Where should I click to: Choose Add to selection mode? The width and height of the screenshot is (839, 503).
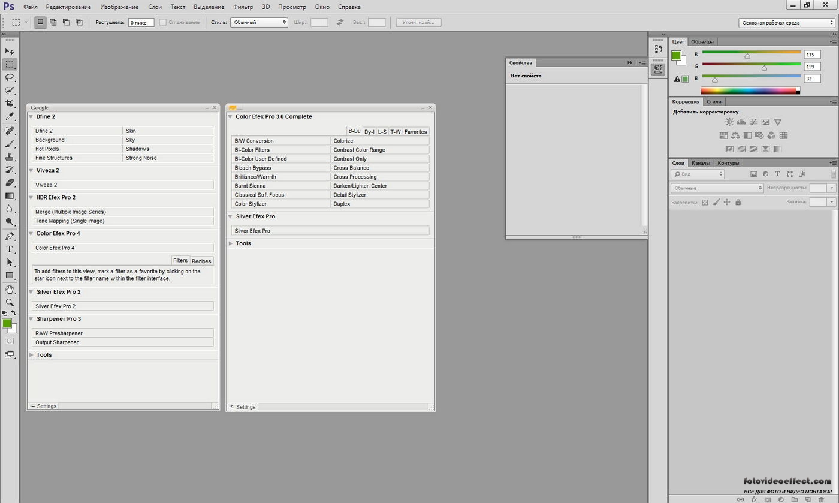tap(53, 22)
